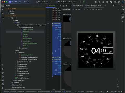Click emulator power button icon
125x93 pixels.
coord(73,10)
